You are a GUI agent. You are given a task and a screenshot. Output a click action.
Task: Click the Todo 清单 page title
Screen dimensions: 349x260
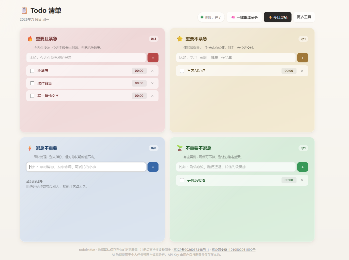(x=46, y=10)
